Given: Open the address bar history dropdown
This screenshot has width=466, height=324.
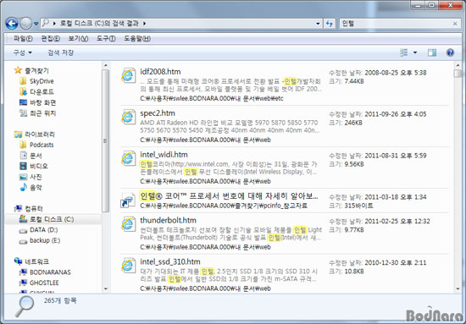Looking at the screenshot, I should (x=318, y=24).
